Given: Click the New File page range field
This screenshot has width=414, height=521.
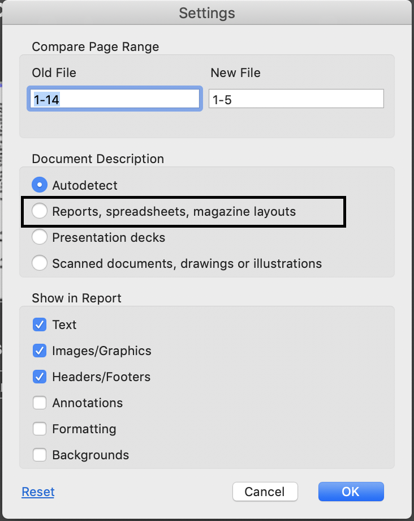Looking at the screenshot, I should point(296,98).
